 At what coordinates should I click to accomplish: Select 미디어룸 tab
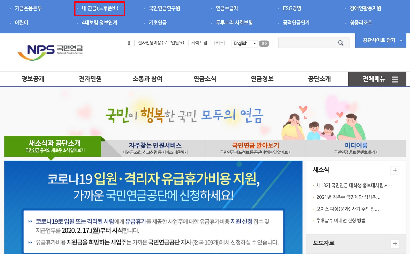356,148
